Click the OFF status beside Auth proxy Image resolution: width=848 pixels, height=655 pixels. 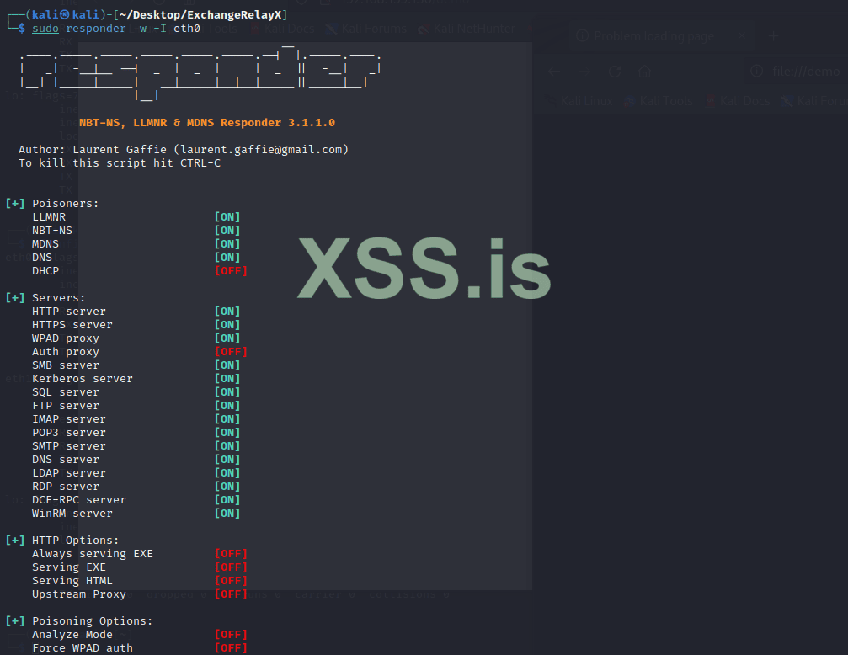point(231,352)
